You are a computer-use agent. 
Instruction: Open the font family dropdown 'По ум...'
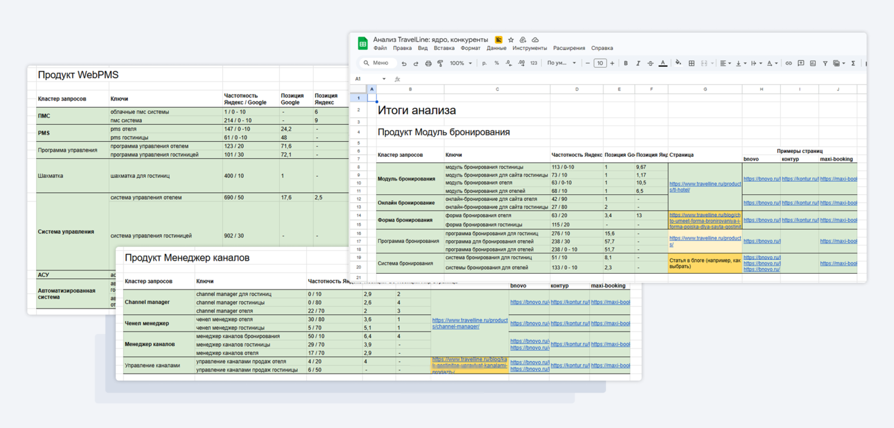pos(561,64)
